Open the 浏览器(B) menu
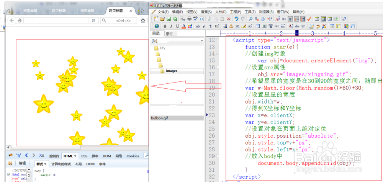Image resolution: width=383 pixels, height=182 pixels. pyautogui.click(x=266, y=12)
